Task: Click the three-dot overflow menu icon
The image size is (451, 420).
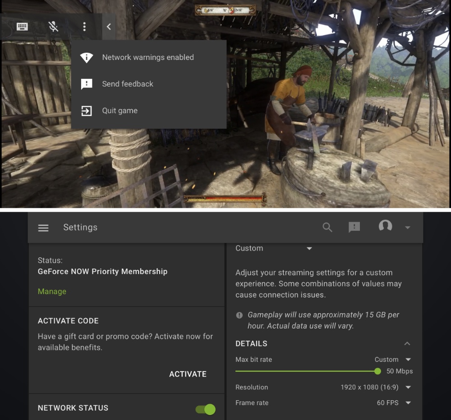Action: coord(84,27)
